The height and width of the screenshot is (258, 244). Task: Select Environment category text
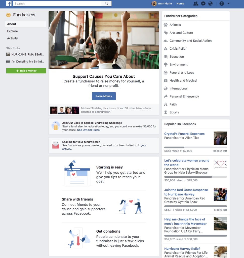[x=178, y=64]
